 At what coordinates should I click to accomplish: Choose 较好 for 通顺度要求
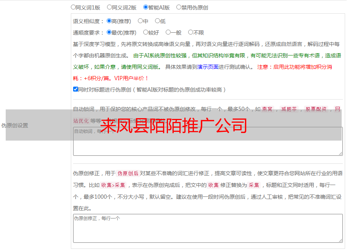pyautogui.click(x=146, y=32)
